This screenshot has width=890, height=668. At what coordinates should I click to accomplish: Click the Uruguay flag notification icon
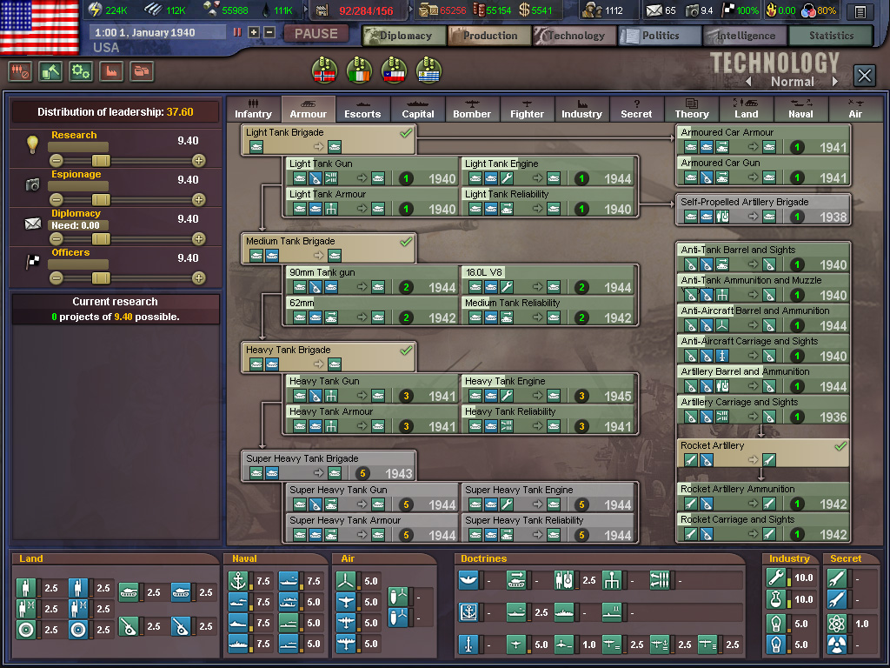point(428,69)
